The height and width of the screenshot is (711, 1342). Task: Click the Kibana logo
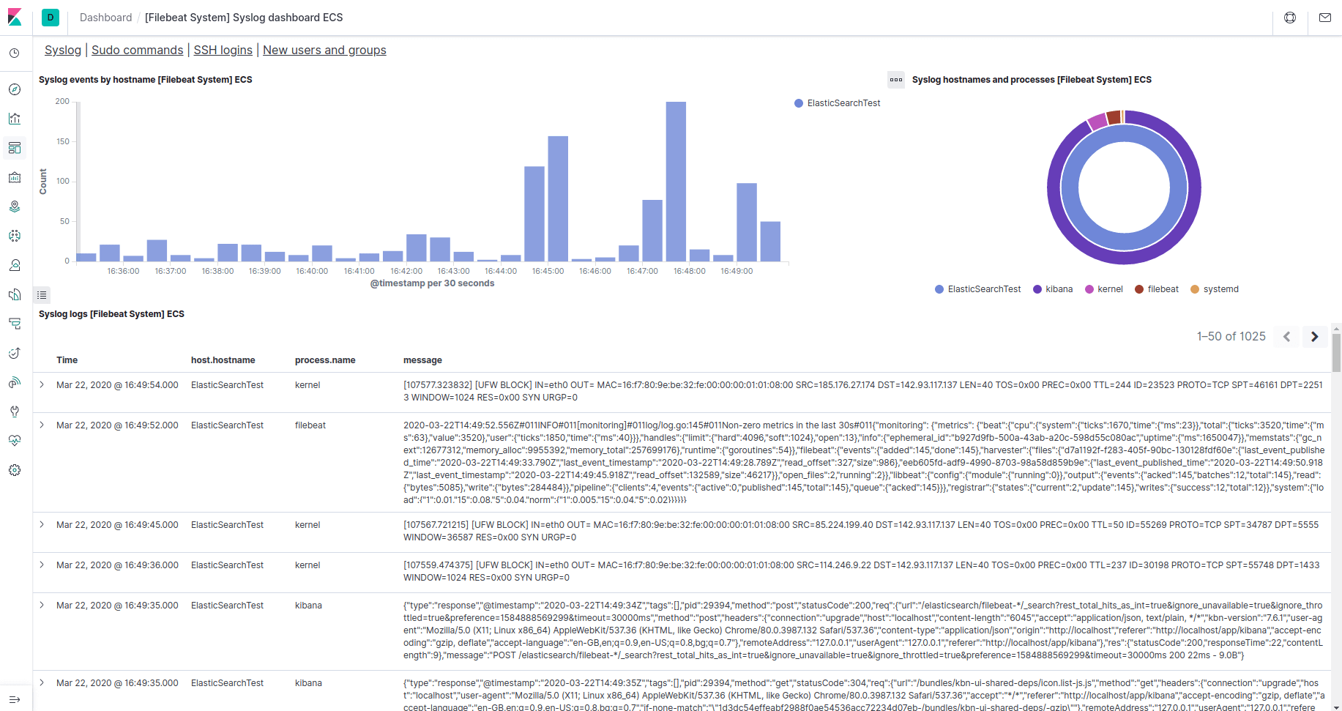pyautogui.click(x=15, y=17)
